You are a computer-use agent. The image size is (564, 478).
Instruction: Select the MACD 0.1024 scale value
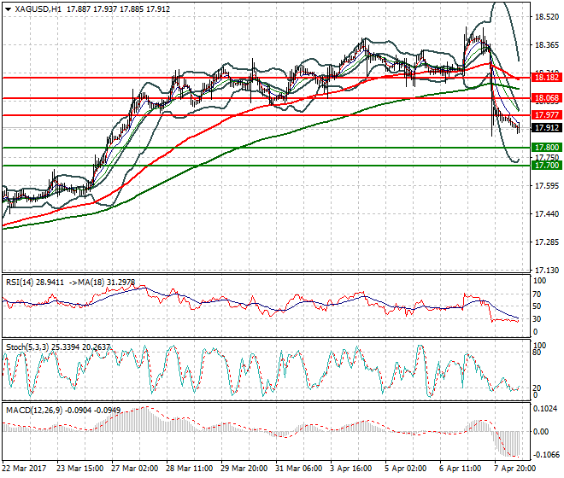tap(546, 409)
